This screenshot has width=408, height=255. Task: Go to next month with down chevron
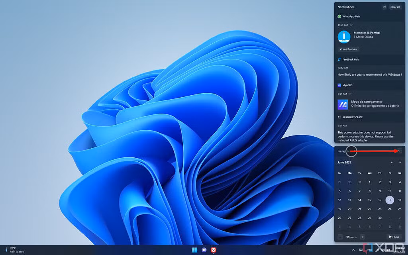(x=400, y=162)
